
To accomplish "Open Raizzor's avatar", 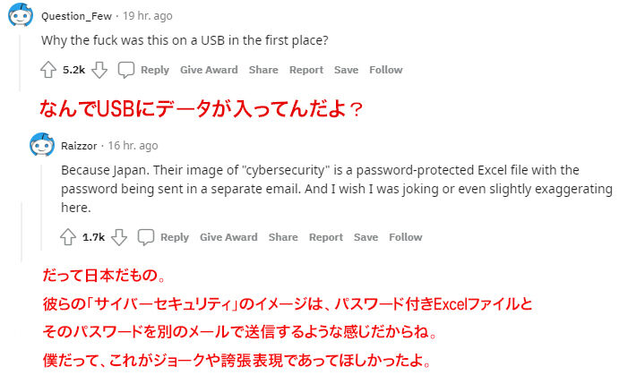I will click(x=41, y=145).
